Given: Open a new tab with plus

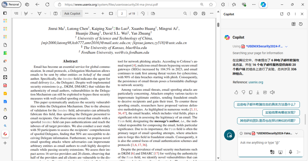Looking at the screenshot, I should click(x=5, y=143).
